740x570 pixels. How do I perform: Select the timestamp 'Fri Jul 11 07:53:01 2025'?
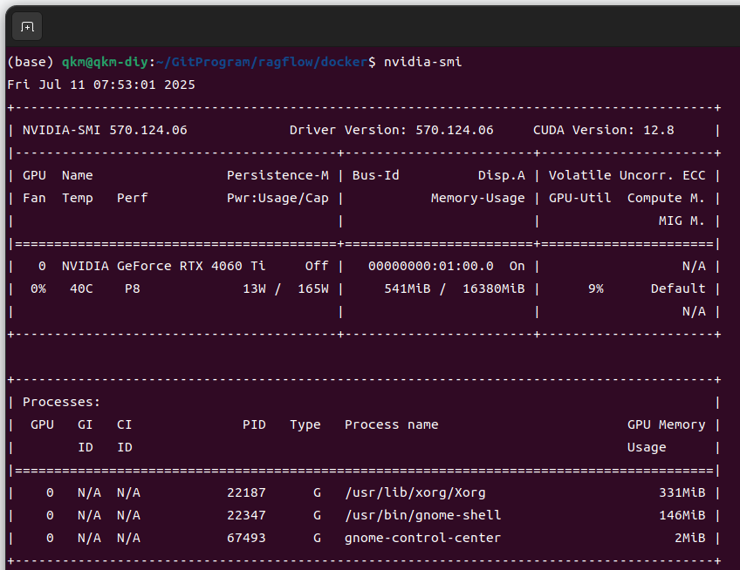[x=101, y=85]
